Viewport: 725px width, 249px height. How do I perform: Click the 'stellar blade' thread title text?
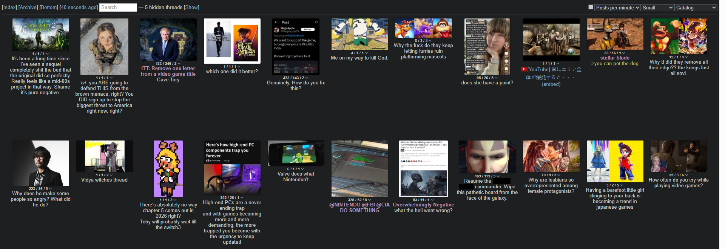(x=615, y=58)
